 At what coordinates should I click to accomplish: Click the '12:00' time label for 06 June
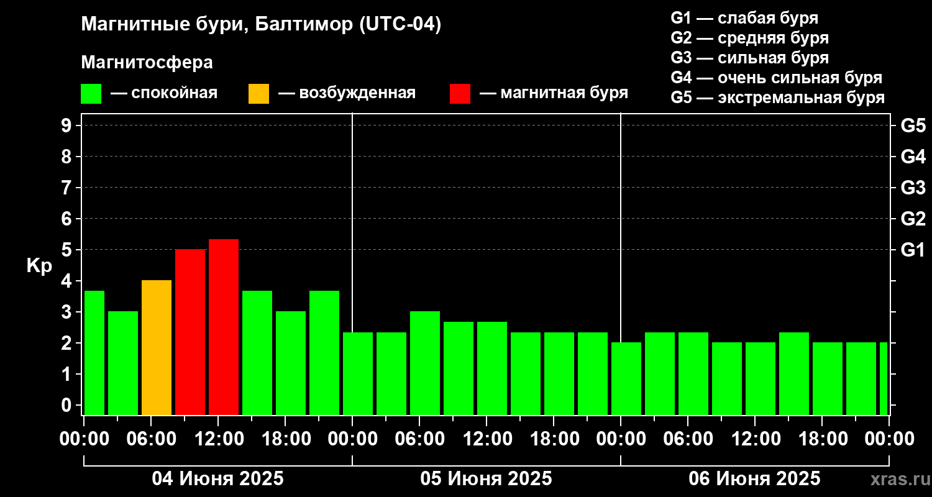pyautogui.click(x=755, y=439)
